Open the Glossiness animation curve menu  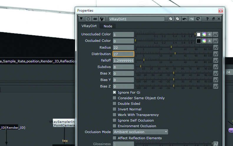216,143
